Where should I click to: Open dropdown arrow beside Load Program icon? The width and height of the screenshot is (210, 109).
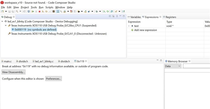tap(68, 11)
